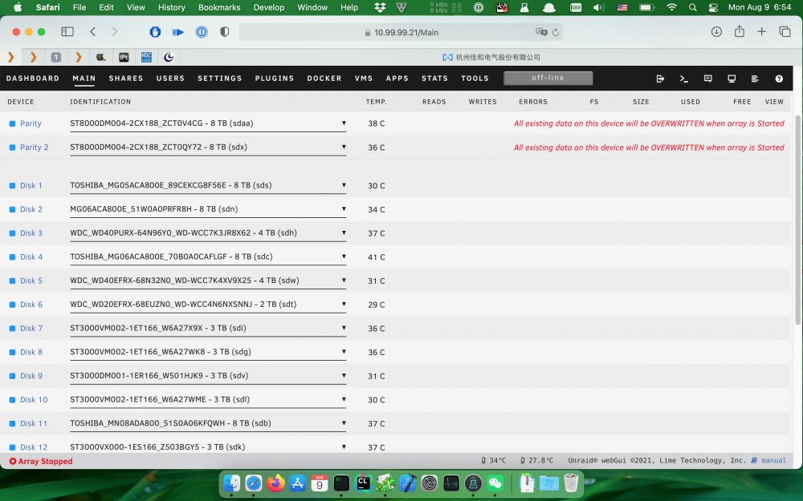This screenshot has width=803, height=501.
Task: Open the SETTINGS tab
Action: [220, 79]
